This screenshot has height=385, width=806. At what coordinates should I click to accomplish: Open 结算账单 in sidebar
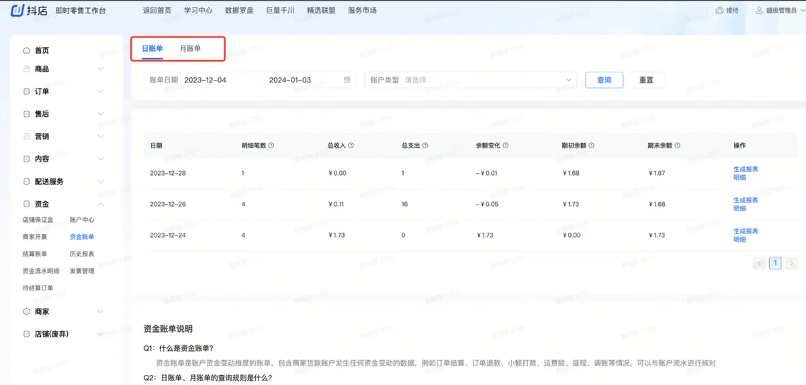[35, 254]
